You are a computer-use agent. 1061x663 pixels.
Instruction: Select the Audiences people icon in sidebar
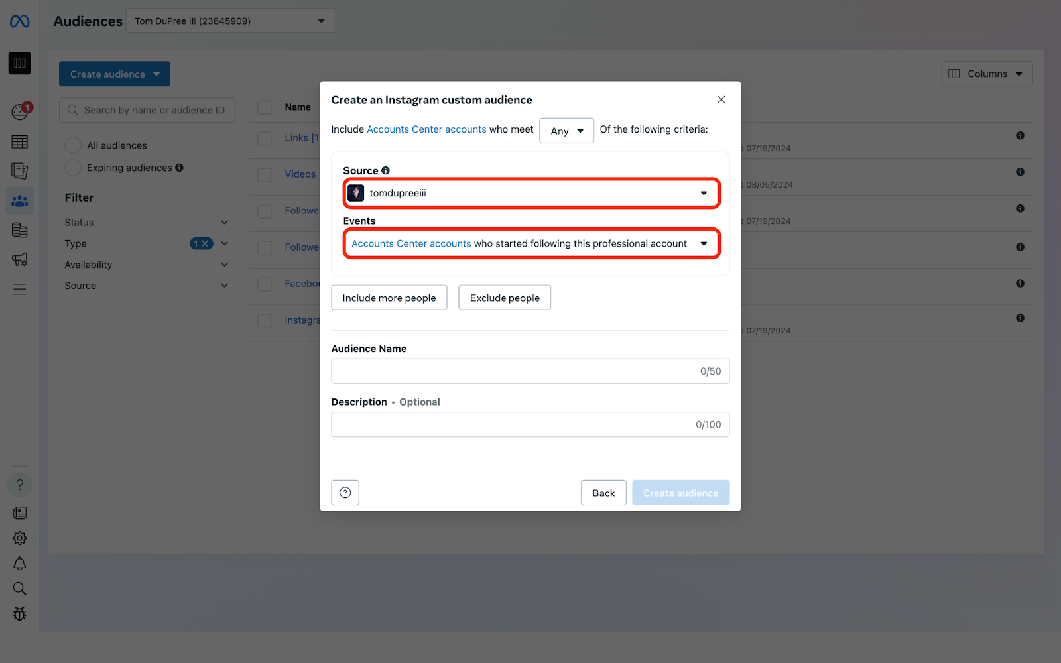19,200
